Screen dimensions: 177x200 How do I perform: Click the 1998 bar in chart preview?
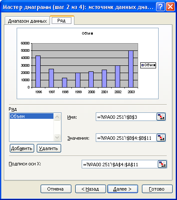click(x=65, y=82)
